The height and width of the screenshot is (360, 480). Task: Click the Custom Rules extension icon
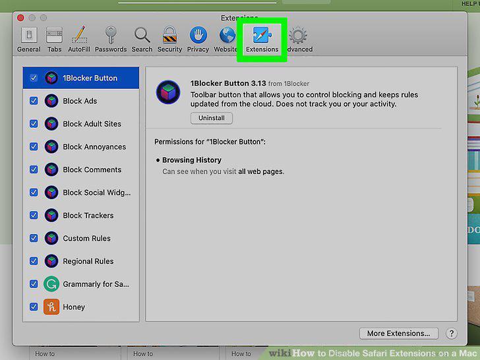click(51, 238)
